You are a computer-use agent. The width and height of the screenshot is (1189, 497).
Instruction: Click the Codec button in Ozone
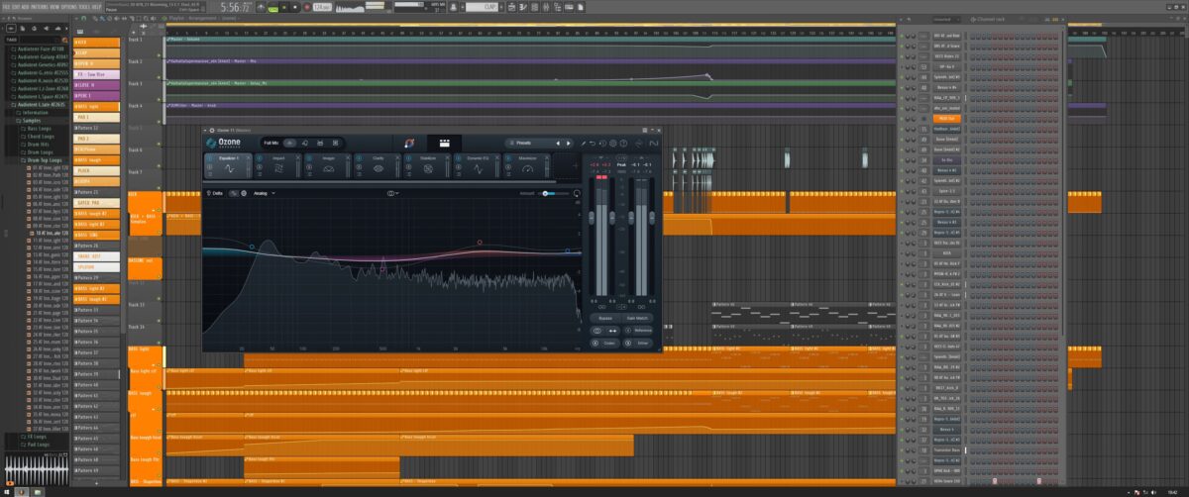[x=604, y=344]
